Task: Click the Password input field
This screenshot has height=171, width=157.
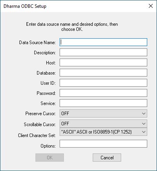Action: click(x=103, y=93)
